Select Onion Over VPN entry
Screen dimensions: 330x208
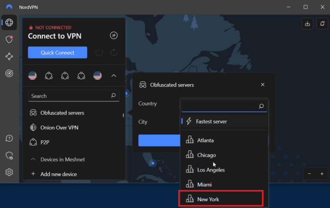point(59,127)
